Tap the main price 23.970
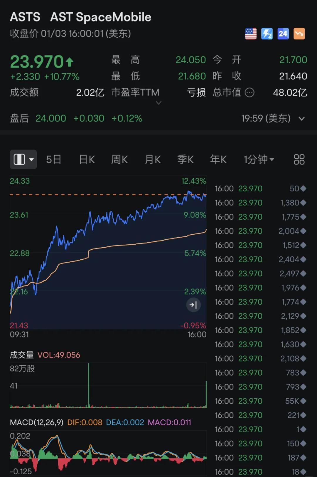The width and height of the screenshot is (317, 477). pyautogui.click(x=37, y=62)
